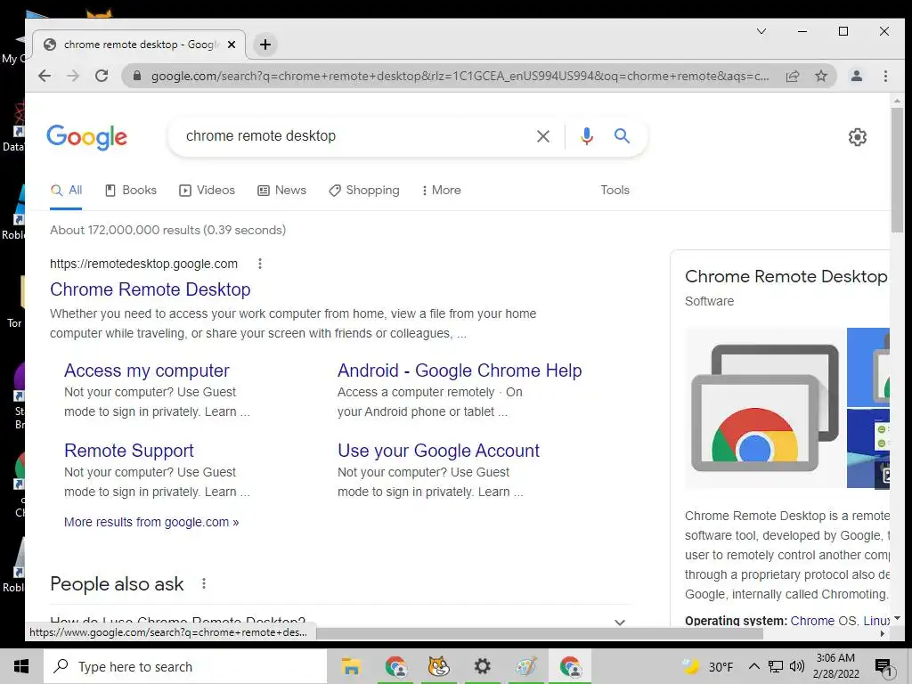Switch to the News tab
Viewport: 912px width, 684px height.
pos(282,191)
